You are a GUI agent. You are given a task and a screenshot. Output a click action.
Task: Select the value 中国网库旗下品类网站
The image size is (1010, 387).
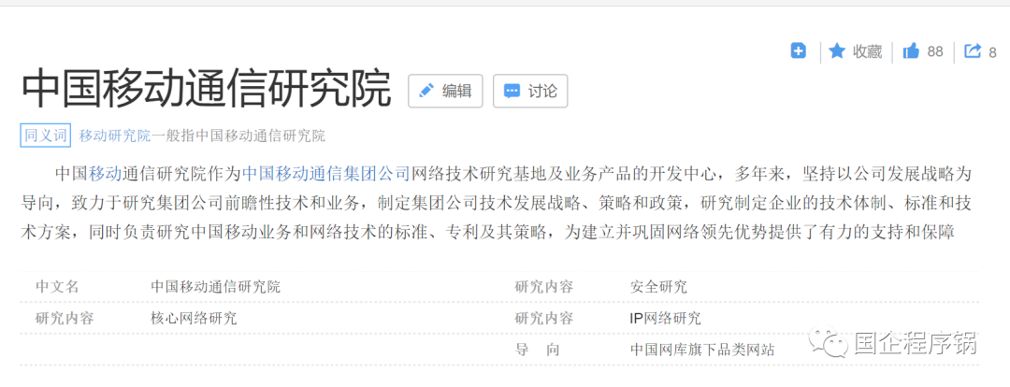702,350
